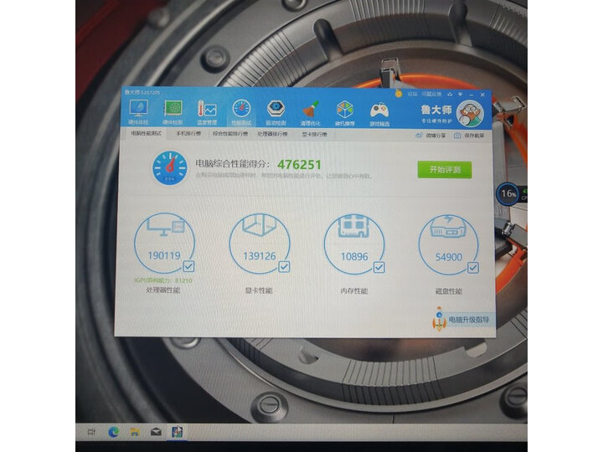Click the rocket icon beside 电脑升级指导

tap(439, 319)
